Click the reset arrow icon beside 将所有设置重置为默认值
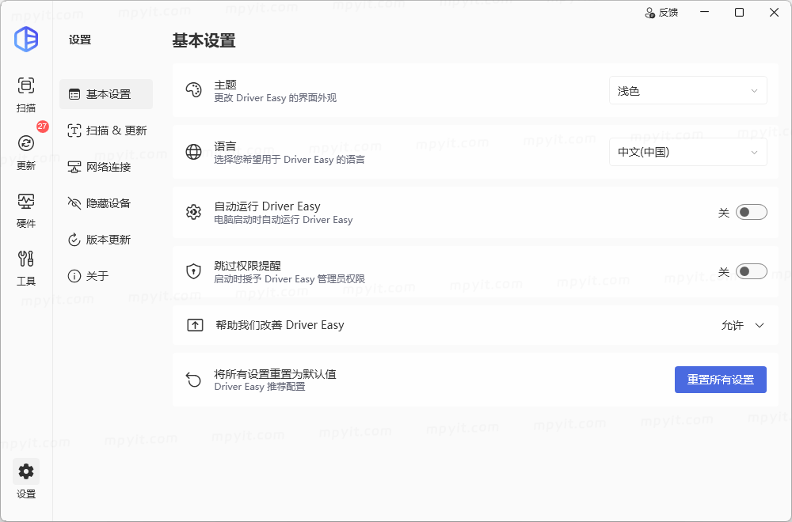This screenshot has height=522, width=792. (193, 380)
